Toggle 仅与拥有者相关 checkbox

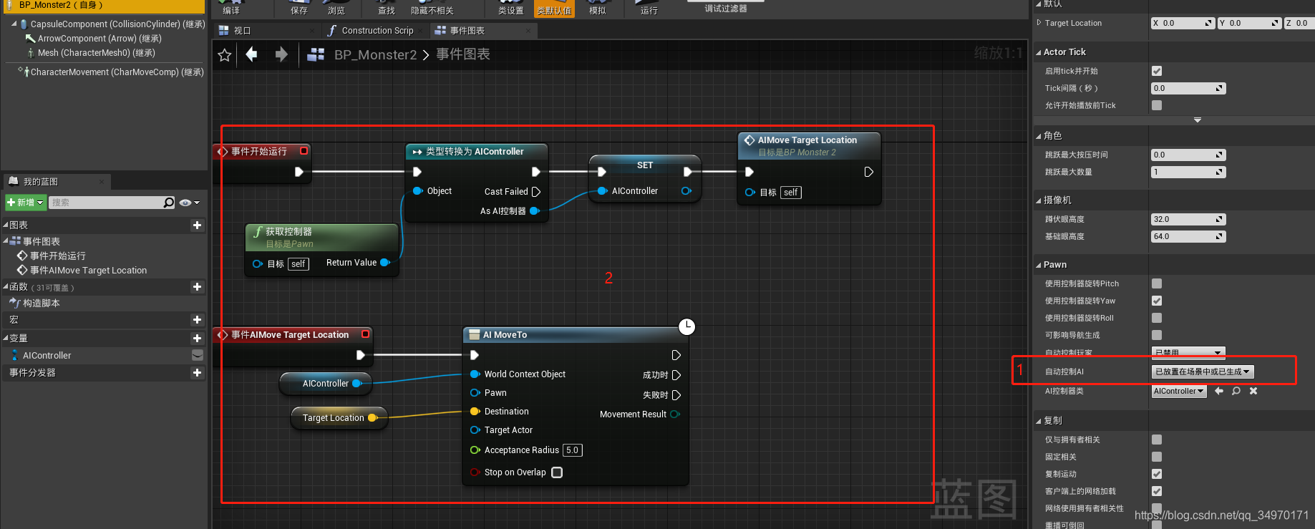click(x=1157, y=440)
